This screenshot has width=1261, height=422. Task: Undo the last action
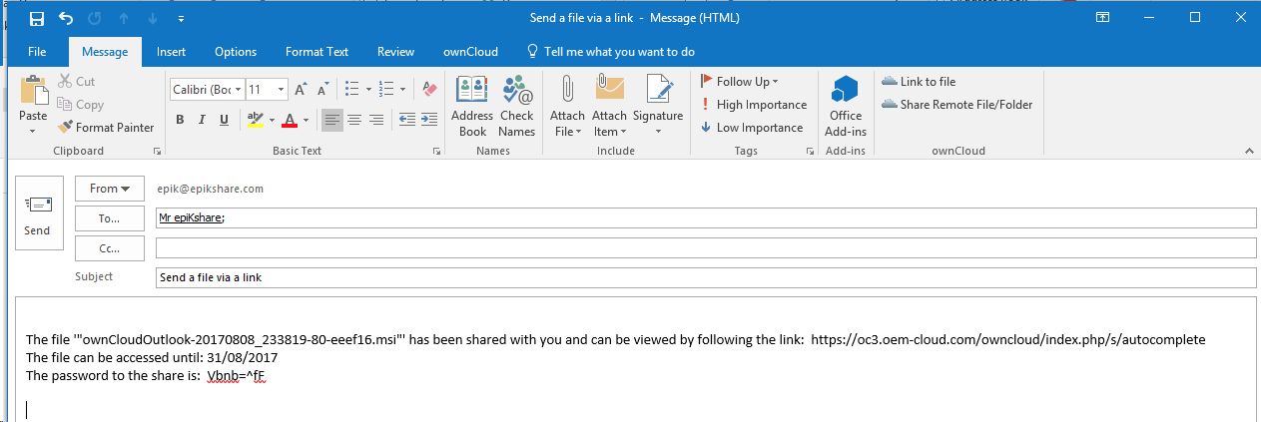click(x=66, y=18)
